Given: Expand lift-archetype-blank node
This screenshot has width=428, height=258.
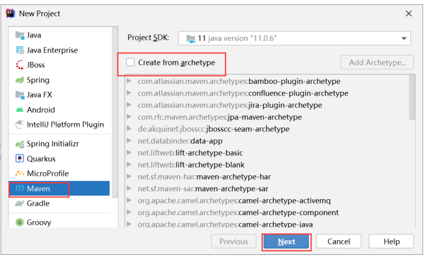Looking at the screenshot, I should click(129, 165).
